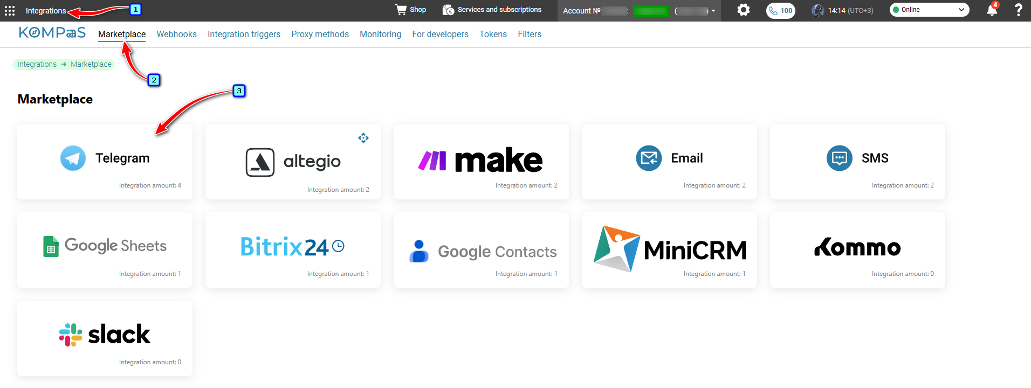The height and width of the screenshot is (388, 1031).
Task: Open the settings gear icon
Action: [x=744, y=10]
